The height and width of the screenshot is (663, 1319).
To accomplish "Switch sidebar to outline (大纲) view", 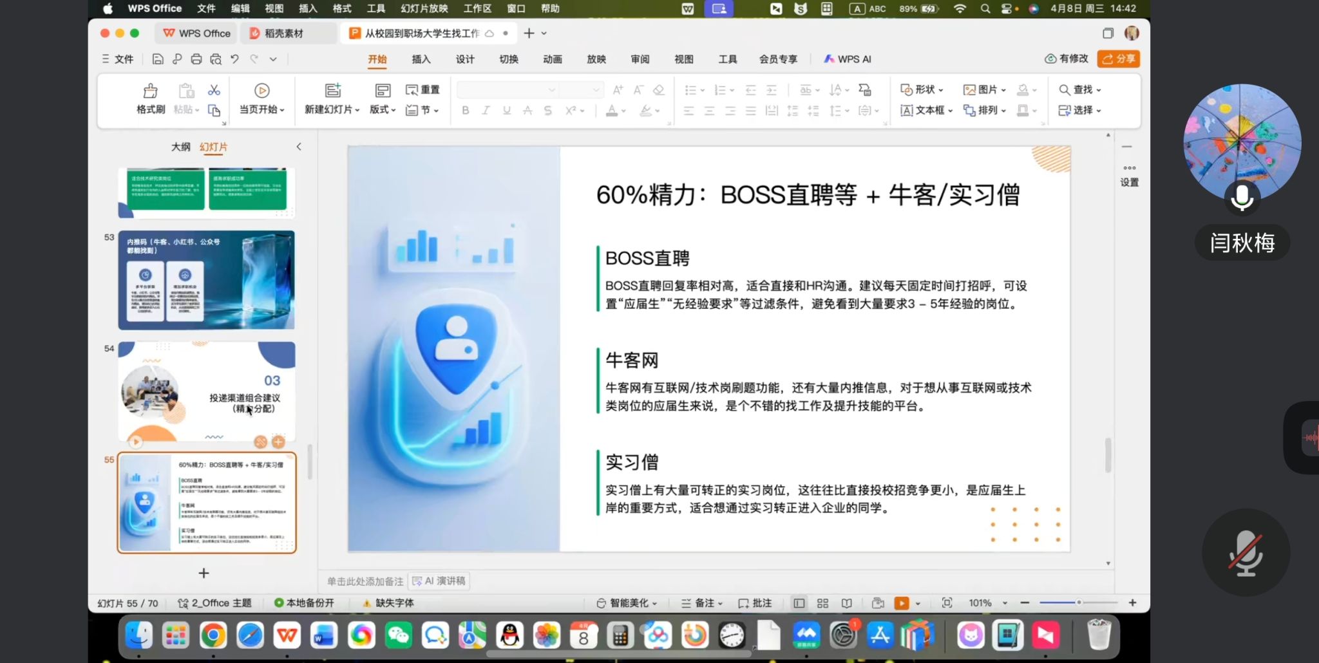I will click(x=180, y=147).
